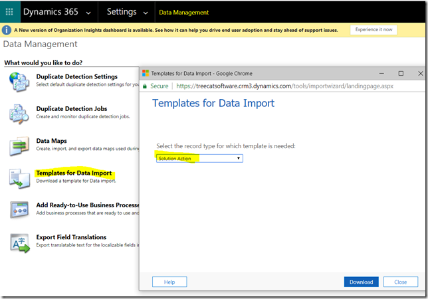Close the Templates for Data Import Chrome window
Image resolution: width=428 pixels, height=299 pixels.
(421, 73)
